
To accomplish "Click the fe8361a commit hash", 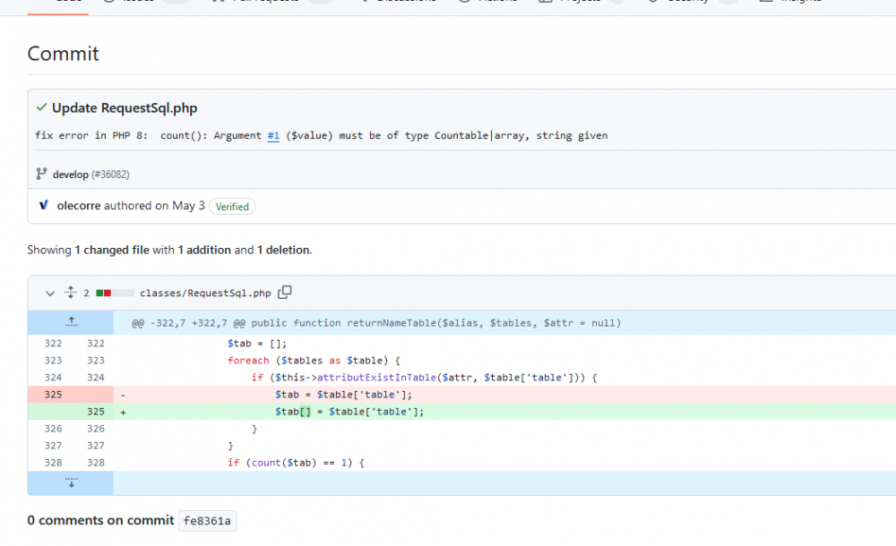I will (x=207, y=520).
